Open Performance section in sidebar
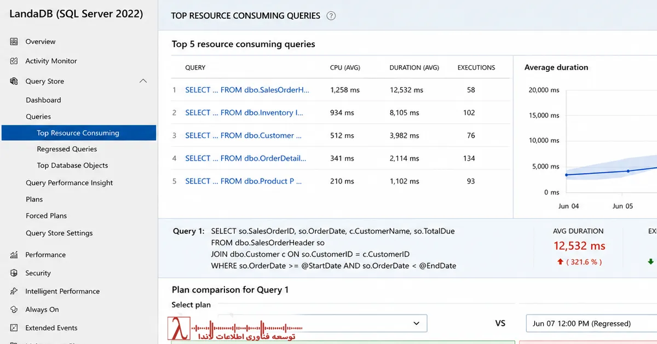Image resolution: width=657 pixels, height=344 pixels. coord(45,255)
